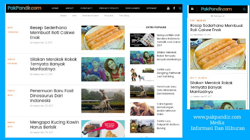Open Resep Sederhana title in mobile preview
Viewport: 250px width, 140px height.
coord(216,28)
